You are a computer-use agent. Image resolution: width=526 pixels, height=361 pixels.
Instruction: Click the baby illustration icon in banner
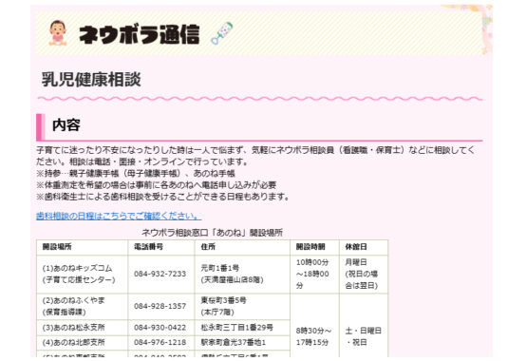click(58, 32)
